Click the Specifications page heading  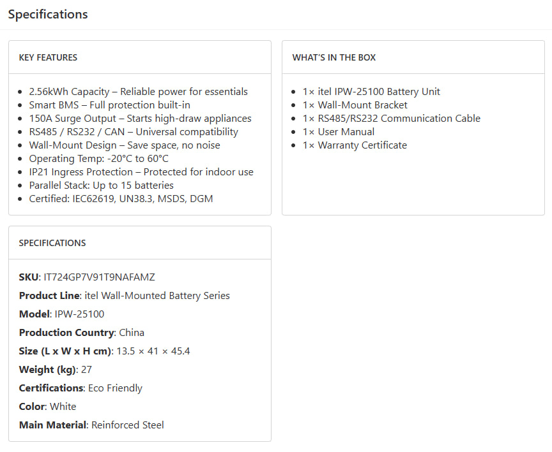coord(48,14)
